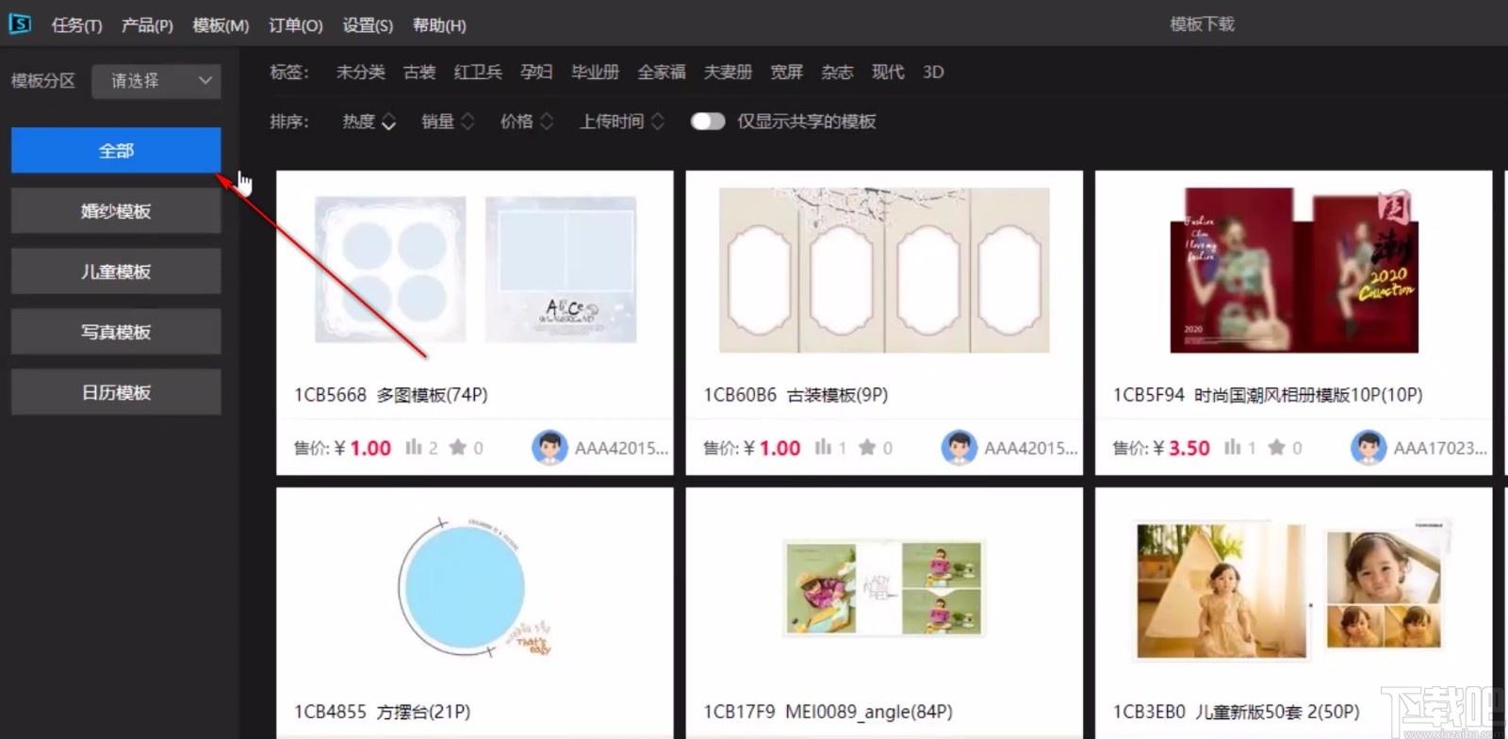This screenshot has width=1508, height=739.
Task: Open the 多图模板(74P) thumbnail
Action: click(x=475, y=270)
